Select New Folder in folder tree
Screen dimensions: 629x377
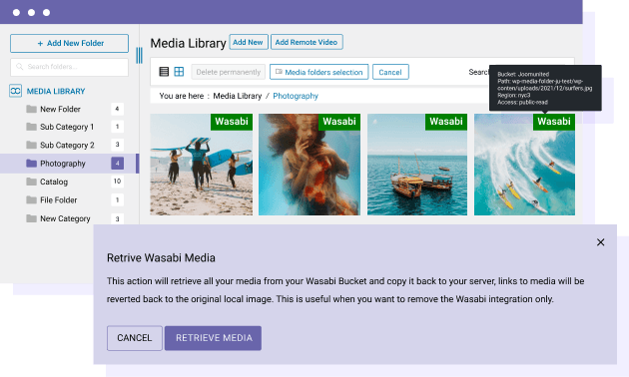point(60,109)
